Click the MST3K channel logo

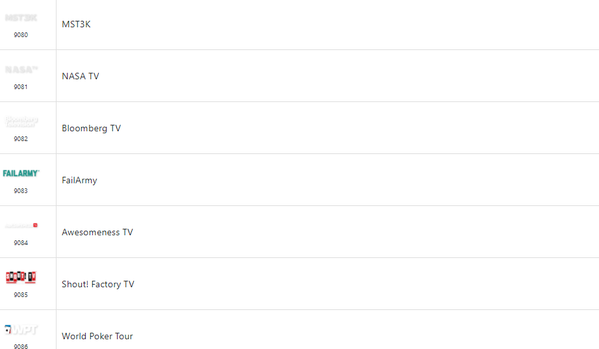21,18
